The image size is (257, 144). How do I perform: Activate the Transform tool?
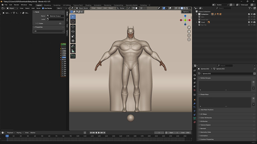point(73,41)
